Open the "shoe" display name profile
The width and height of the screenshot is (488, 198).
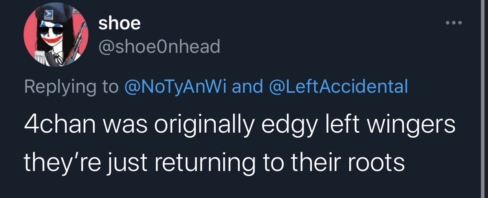119,23
